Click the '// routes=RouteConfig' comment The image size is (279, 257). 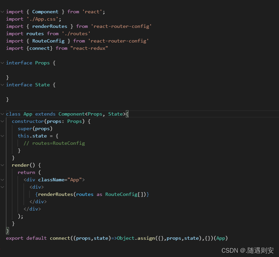tap(54, 143)
